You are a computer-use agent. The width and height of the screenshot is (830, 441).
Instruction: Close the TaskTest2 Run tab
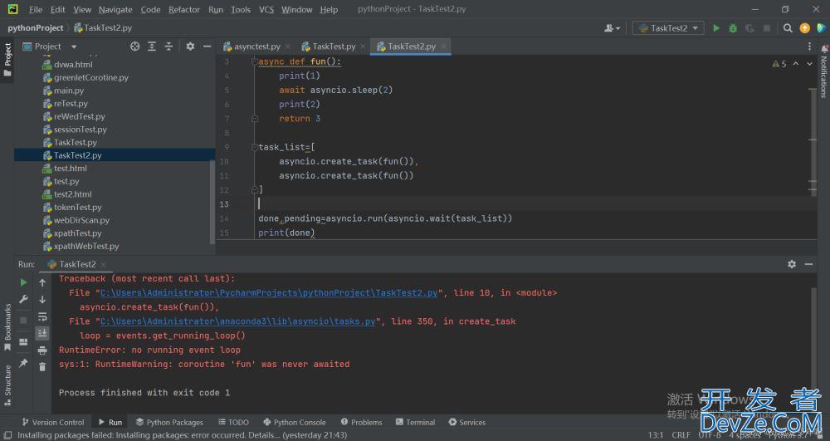coord(104,264)
